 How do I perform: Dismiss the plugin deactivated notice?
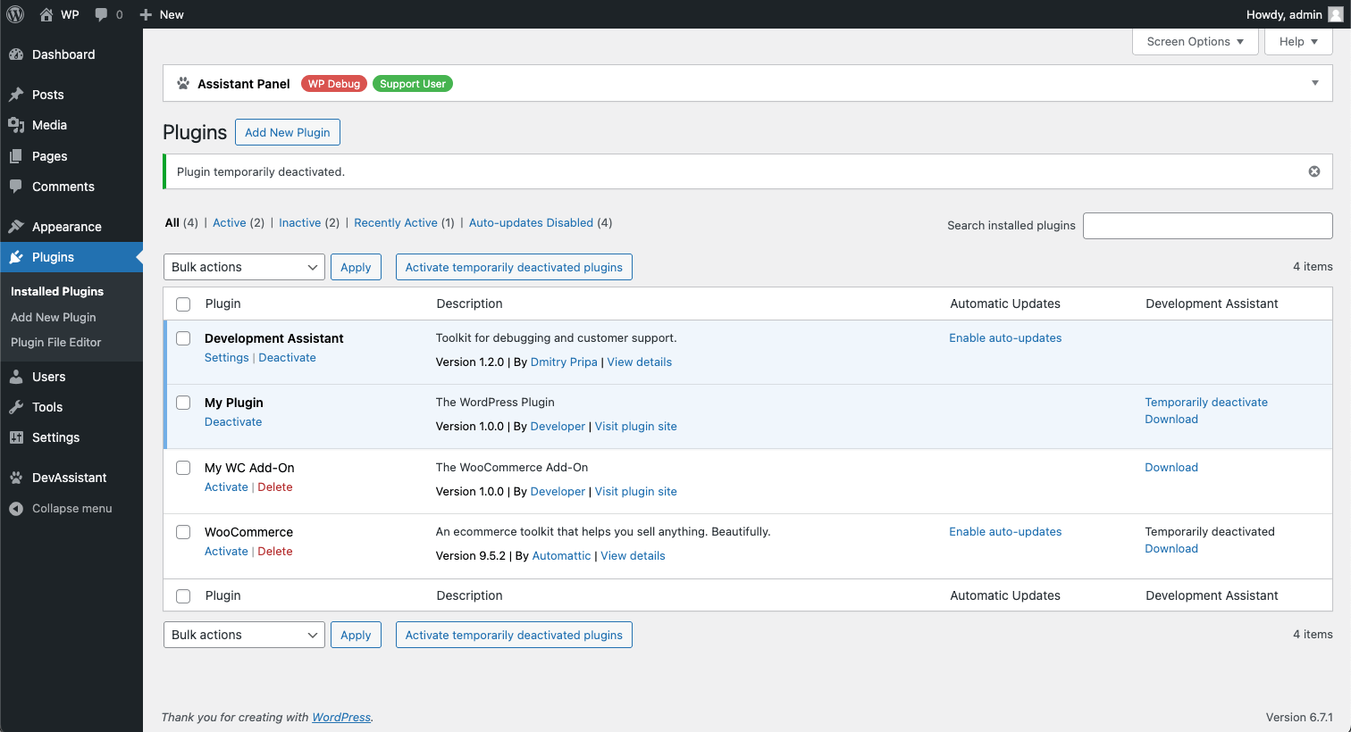pyautogui.click(x=1314, y=171)
